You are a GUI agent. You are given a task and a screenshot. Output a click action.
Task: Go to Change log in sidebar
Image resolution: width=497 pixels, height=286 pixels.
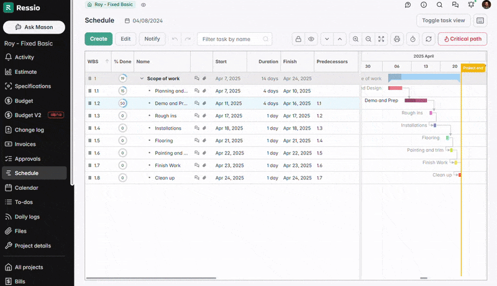click(29, 130)
